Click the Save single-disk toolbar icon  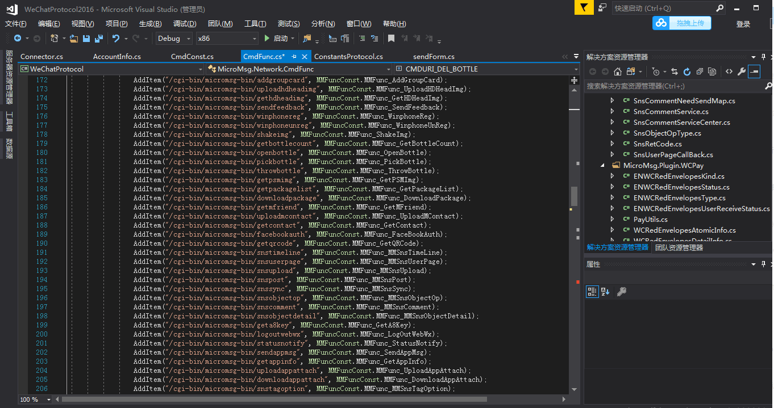pyautogui.click(x=86, y=39)
